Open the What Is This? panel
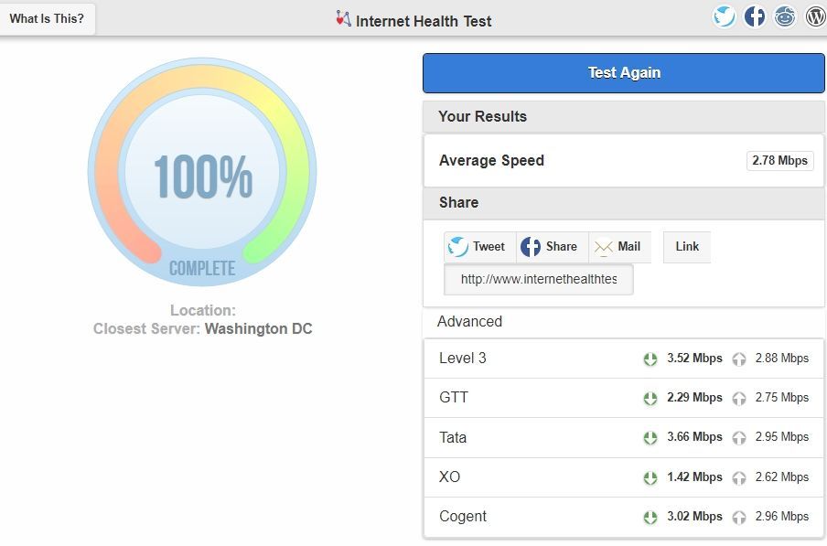 (x=48, y=17)
